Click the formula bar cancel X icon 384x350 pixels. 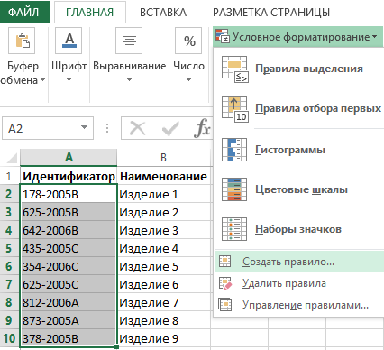(137, 128)
